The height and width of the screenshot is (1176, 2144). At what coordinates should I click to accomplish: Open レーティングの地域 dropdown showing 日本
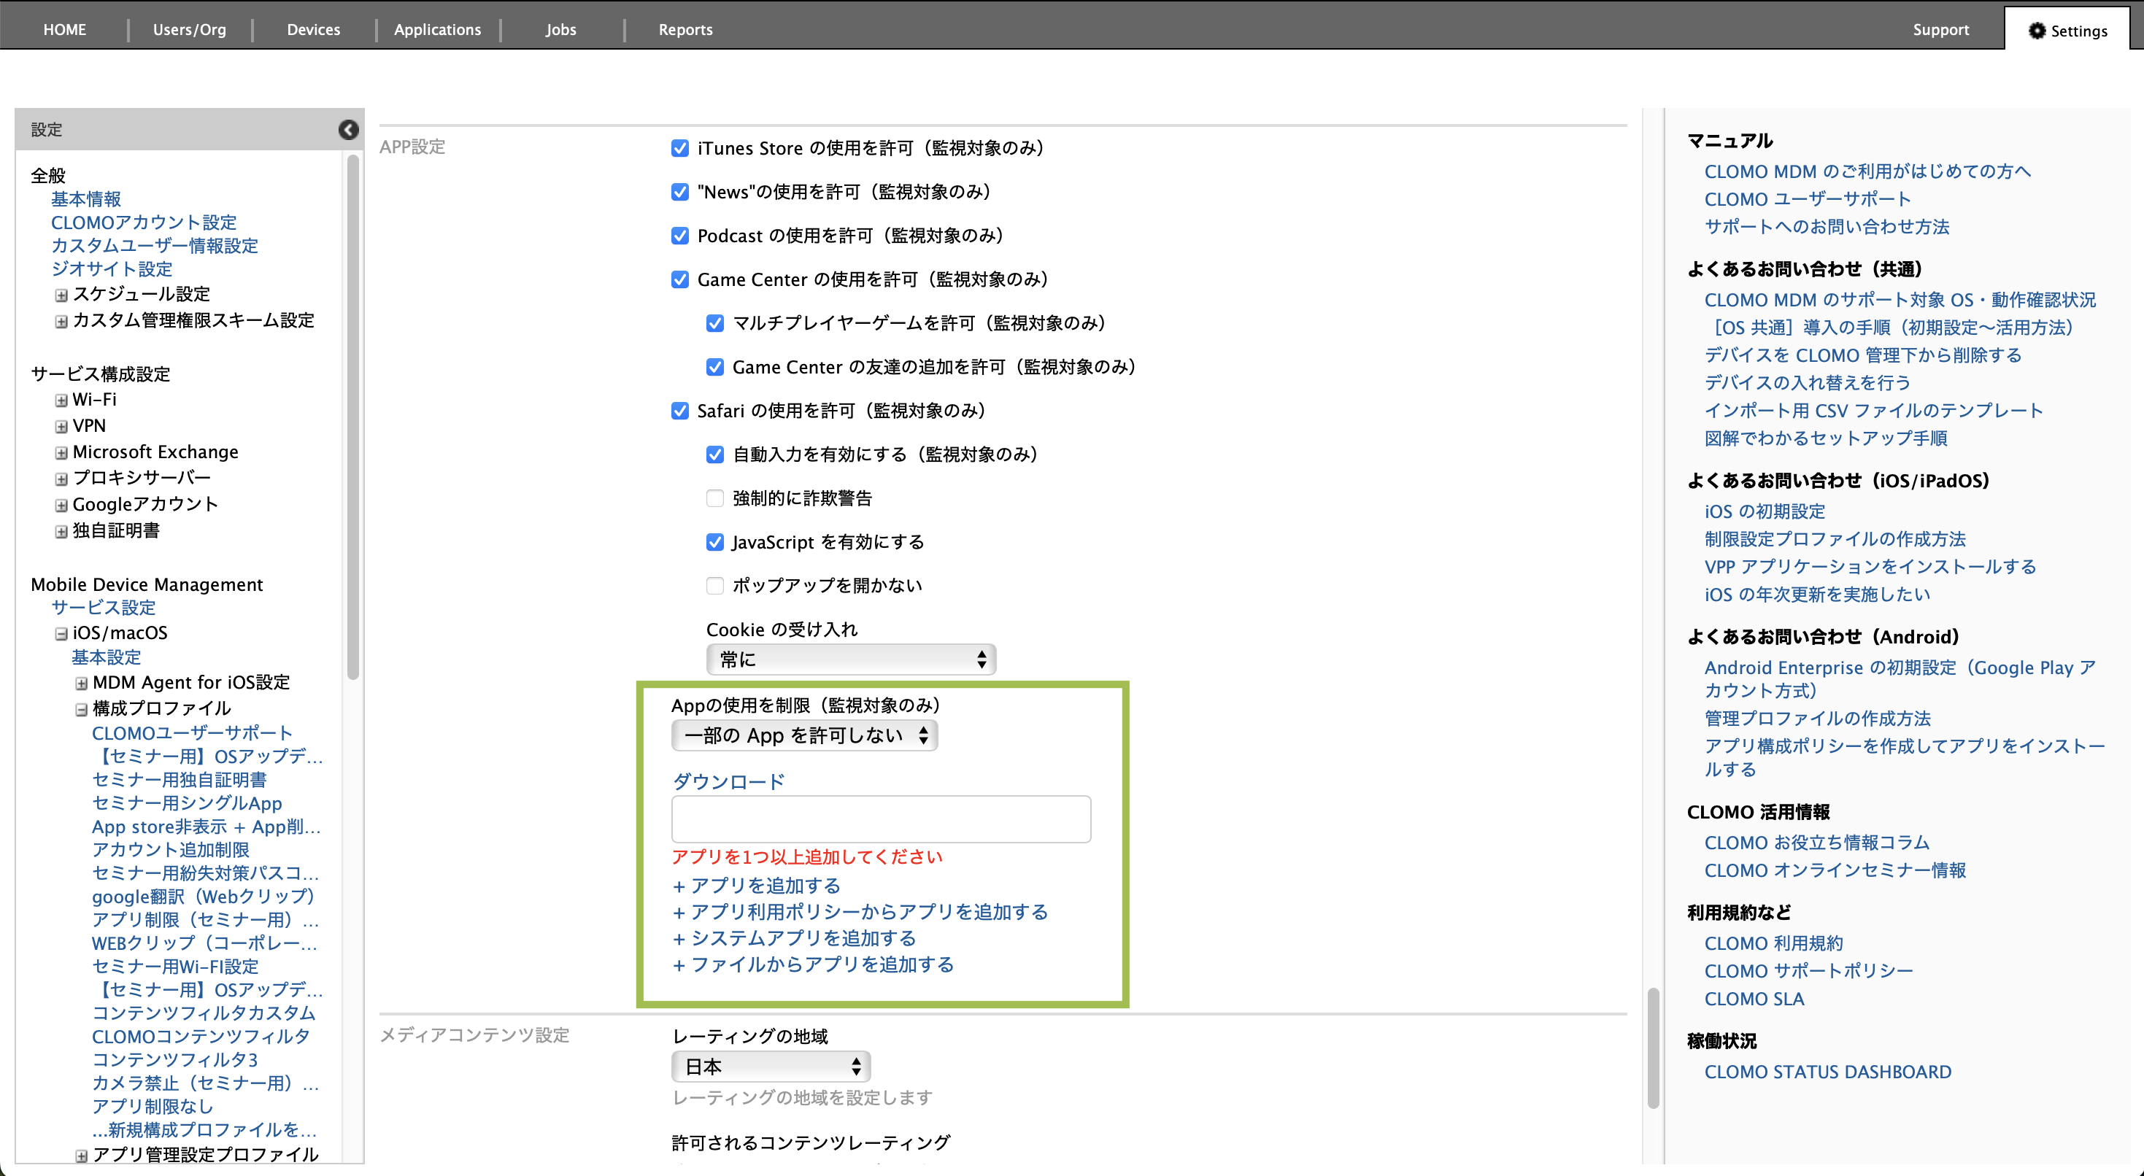click(771, 1067)
